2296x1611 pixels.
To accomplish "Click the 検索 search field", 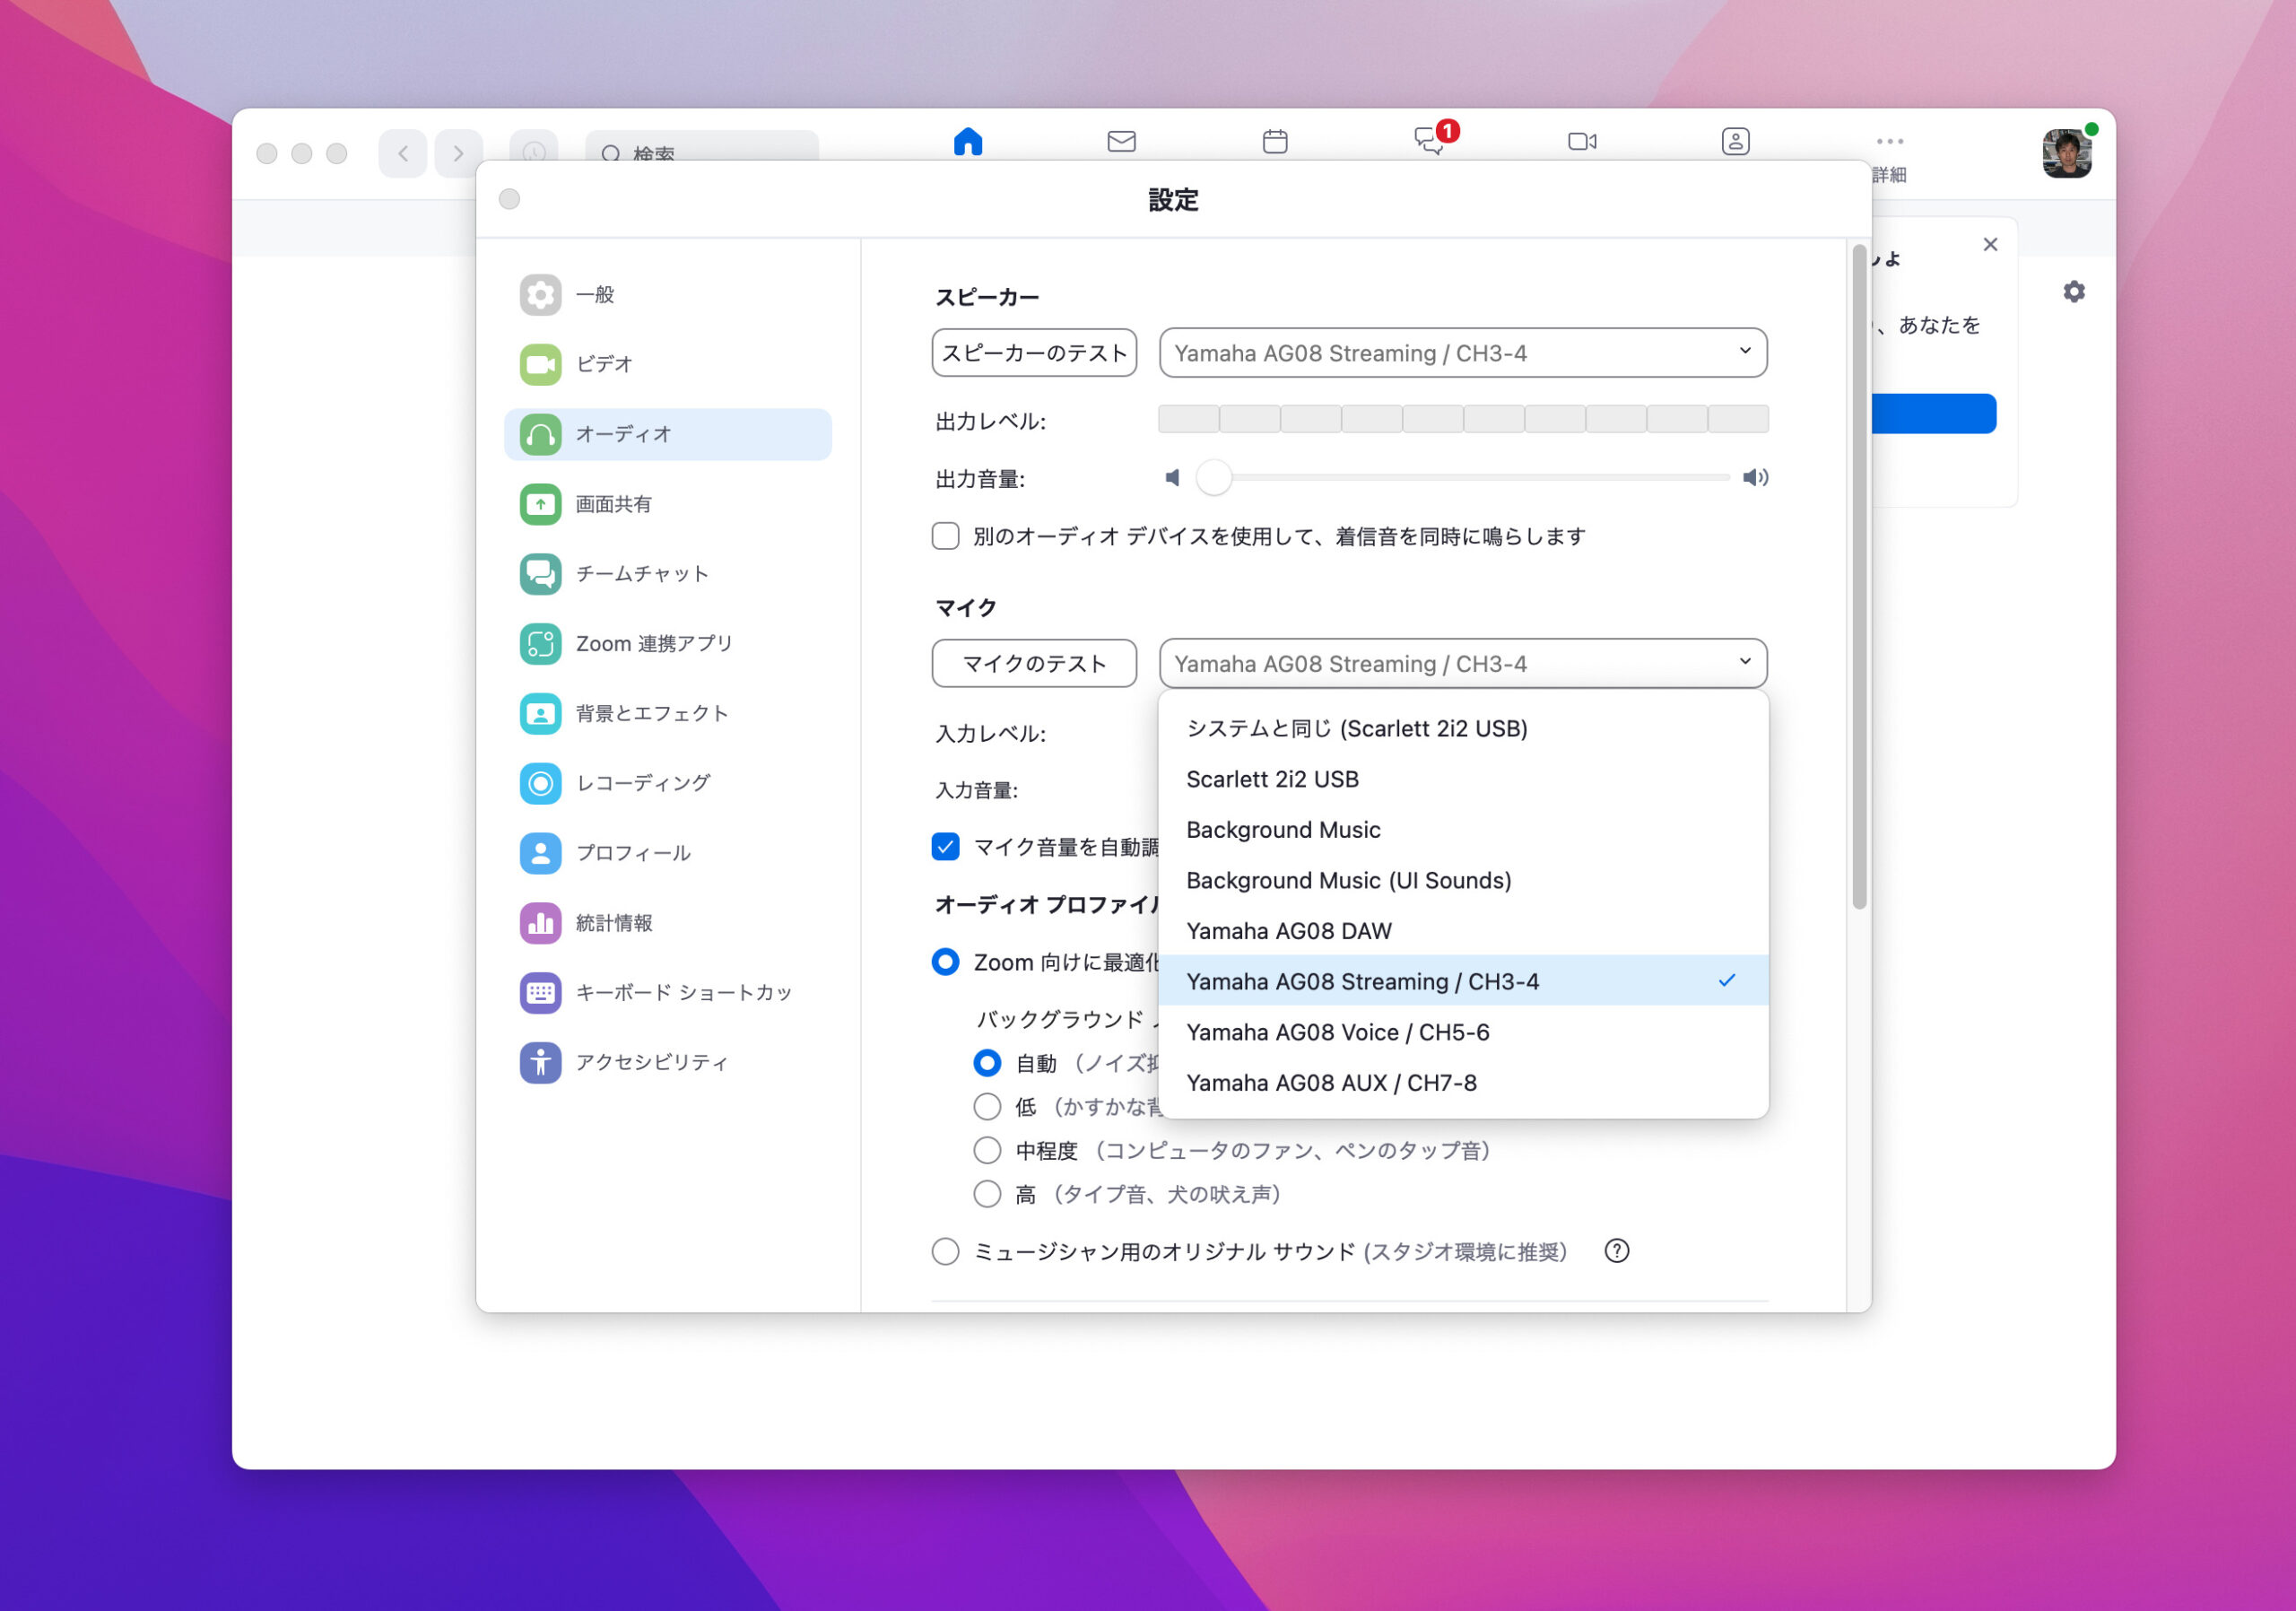I will (x=702, y=148).
